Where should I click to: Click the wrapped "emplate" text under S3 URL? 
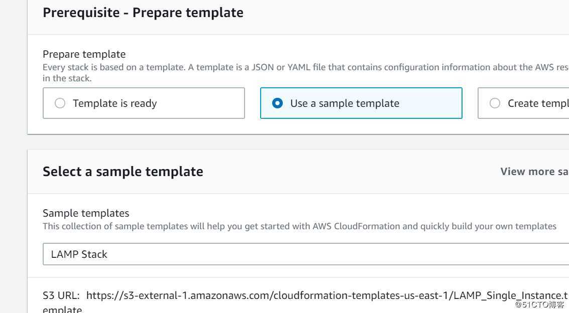pos(62,309)
